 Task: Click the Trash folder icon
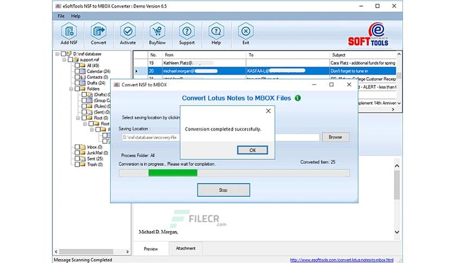click(x=83, y=164)
